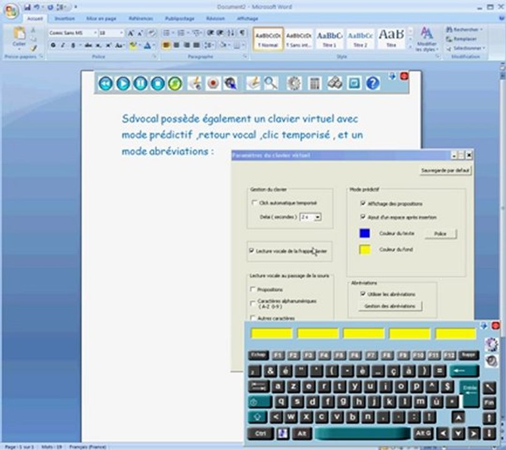The image size is (506, 450).
Task: Open the Révision tab
Action: coord(216,18)
